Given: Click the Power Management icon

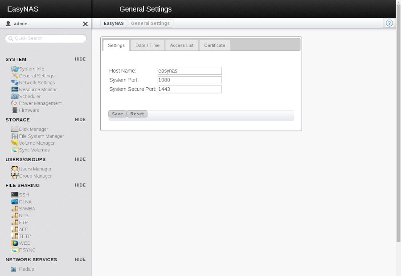Looking at the screenshot, I should click(15, 103).
